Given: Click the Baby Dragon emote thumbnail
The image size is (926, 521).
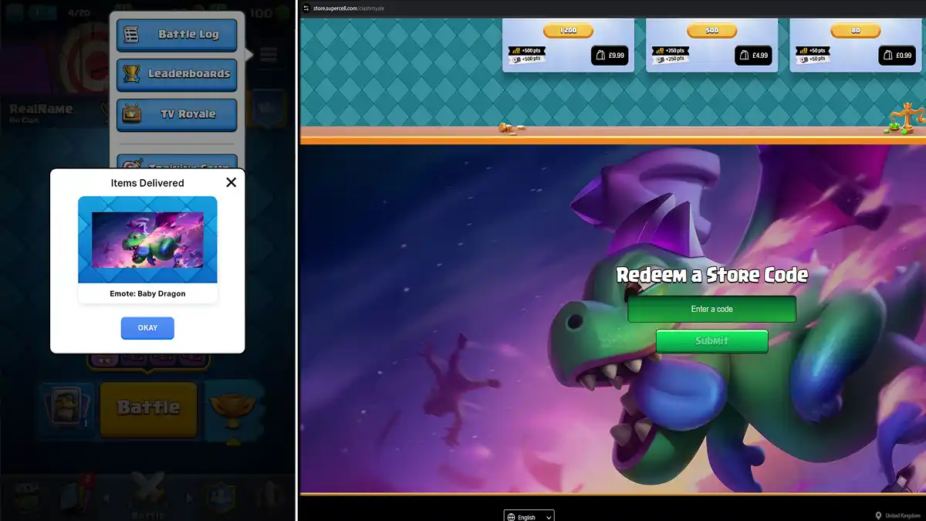Looking at the screenshot, I should click(147, 241).
